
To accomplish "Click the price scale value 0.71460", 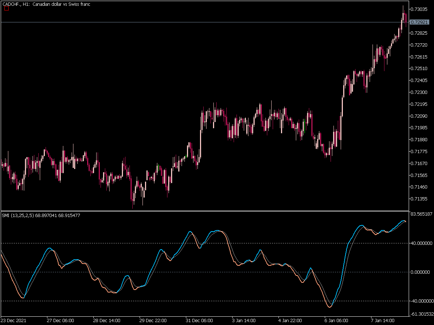I will pos(420,187).
